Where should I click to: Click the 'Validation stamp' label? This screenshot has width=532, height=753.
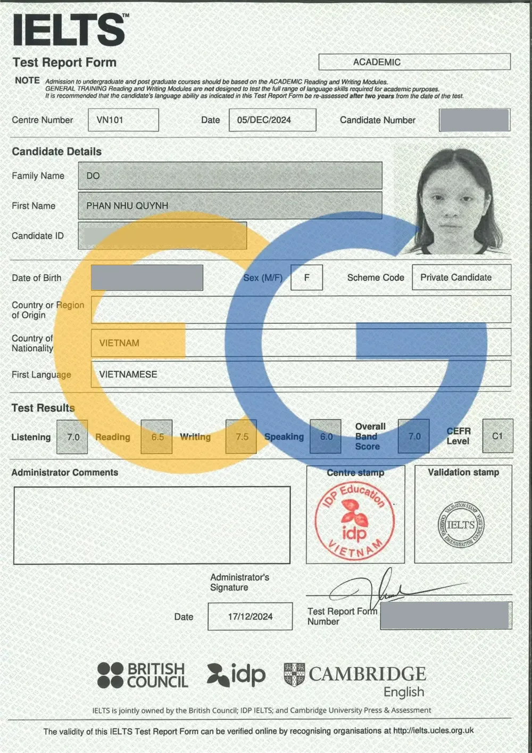coord(463,472)
